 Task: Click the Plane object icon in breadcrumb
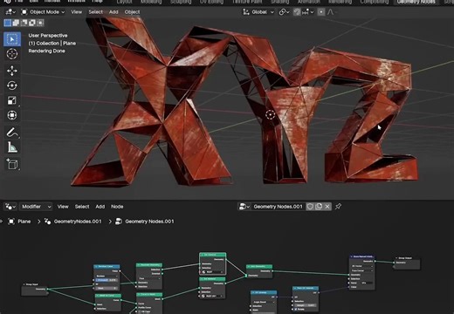(11, 222)
